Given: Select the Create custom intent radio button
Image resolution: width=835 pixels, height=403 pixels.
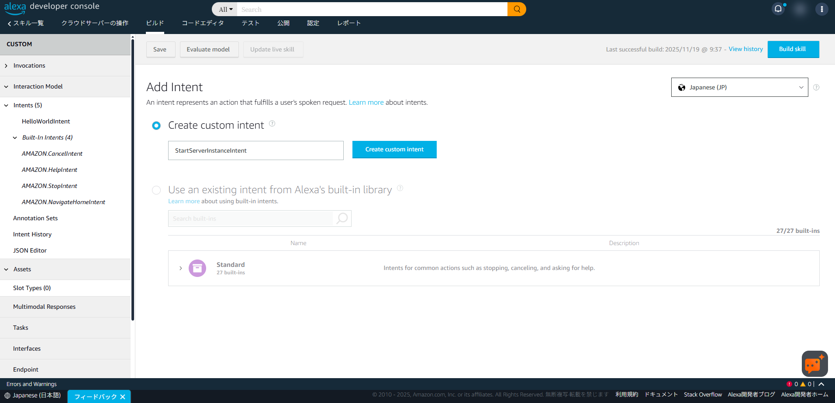Looking at the screenshot, I should tap(156, 126).
